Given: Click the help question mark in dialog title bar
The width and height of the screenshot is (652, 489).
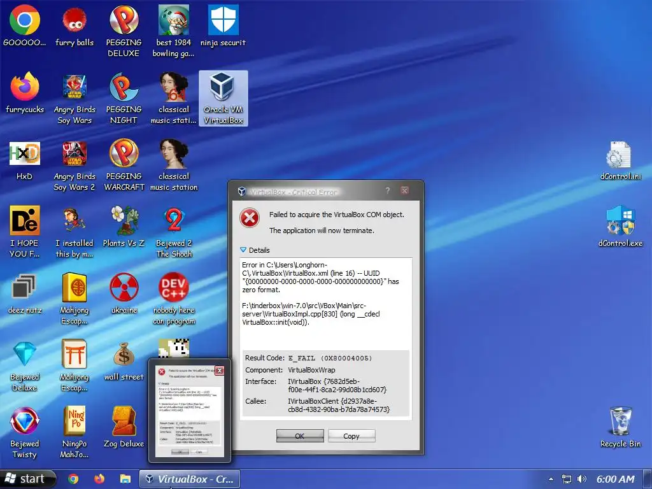Looking at the screenshot, I should coord(388,190).
